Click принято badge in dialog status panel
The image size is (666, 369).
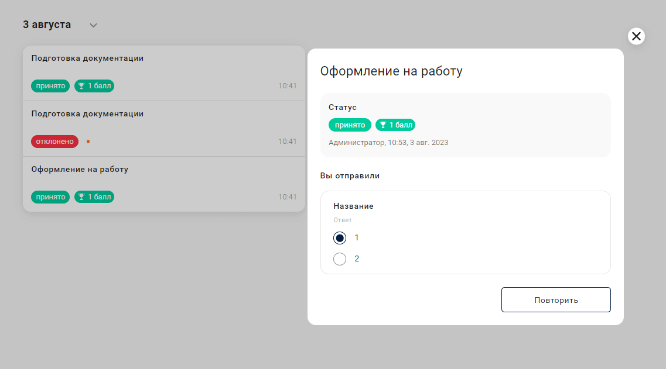tap(350, 125)
